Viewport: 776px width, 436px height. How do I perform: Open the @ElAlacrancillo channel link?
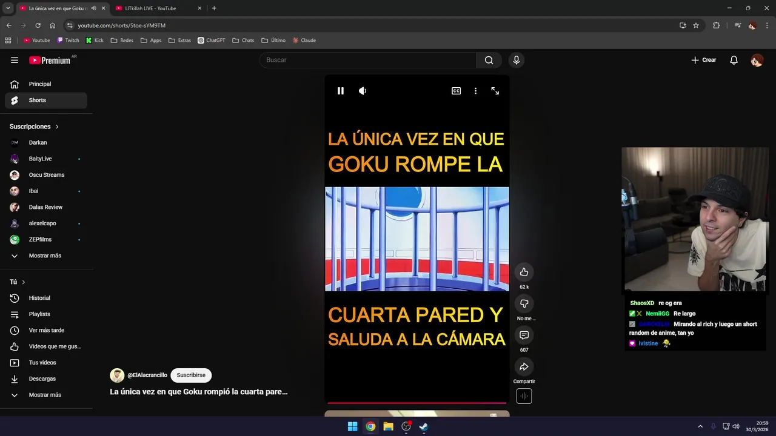click(147, 375)
